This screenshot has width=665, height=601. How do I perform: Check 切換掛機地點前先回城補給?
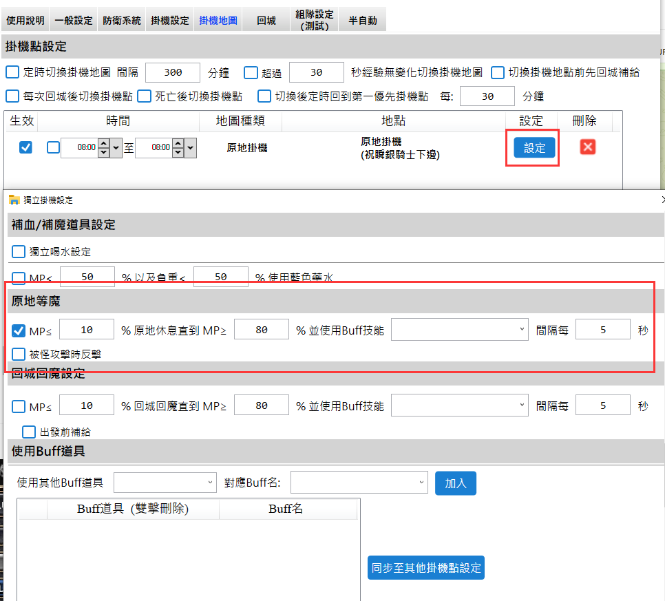(498, 72)
